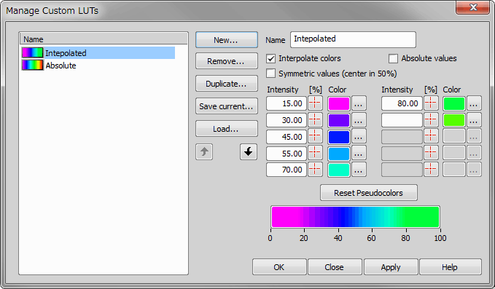Pick intensity crosshair for the 30.00 row

pos(315,120)
